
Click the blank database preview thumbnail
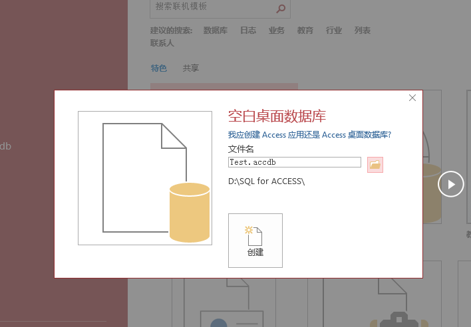(x=145, y=178)
